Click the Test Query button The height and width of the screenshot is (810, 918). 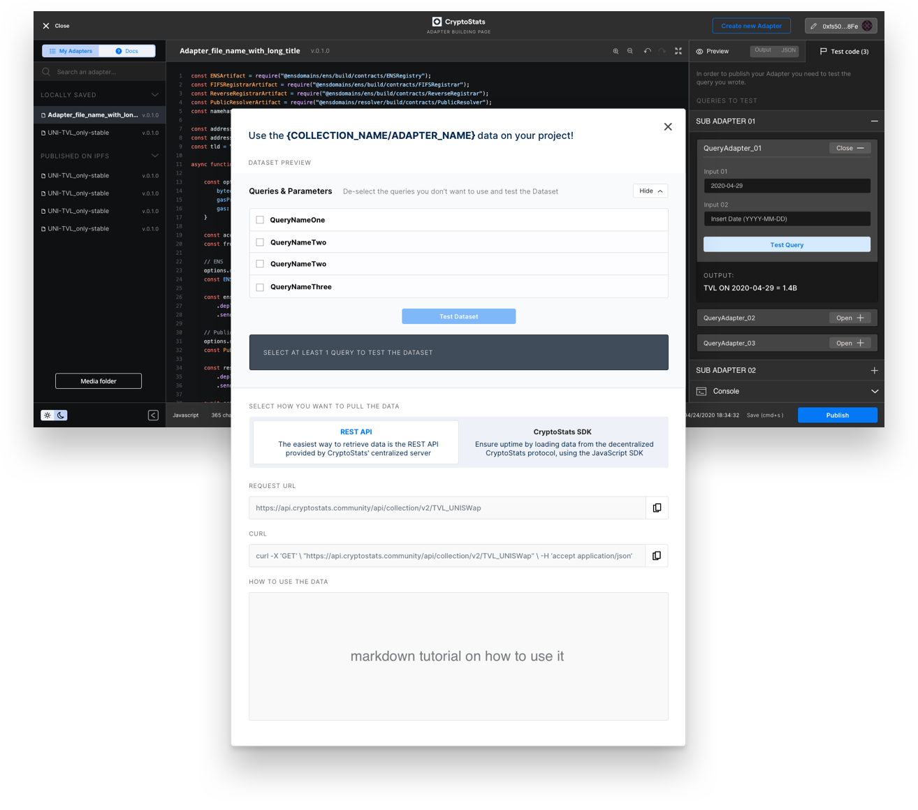point(787,244)
